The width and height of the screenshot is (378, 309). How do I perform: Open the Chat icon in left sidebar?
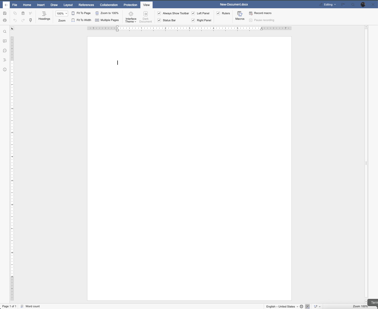5,50
